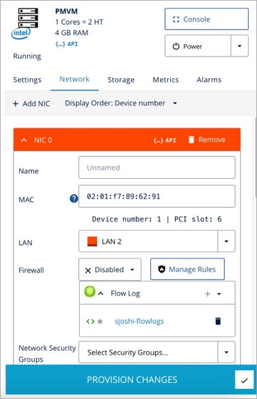Click Manage Rules button
This screenshot has width=257, height=399.
point(188,269)
